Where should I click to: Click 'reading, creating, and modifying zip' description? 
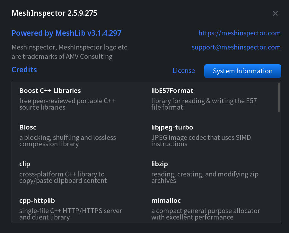[205, 174]
